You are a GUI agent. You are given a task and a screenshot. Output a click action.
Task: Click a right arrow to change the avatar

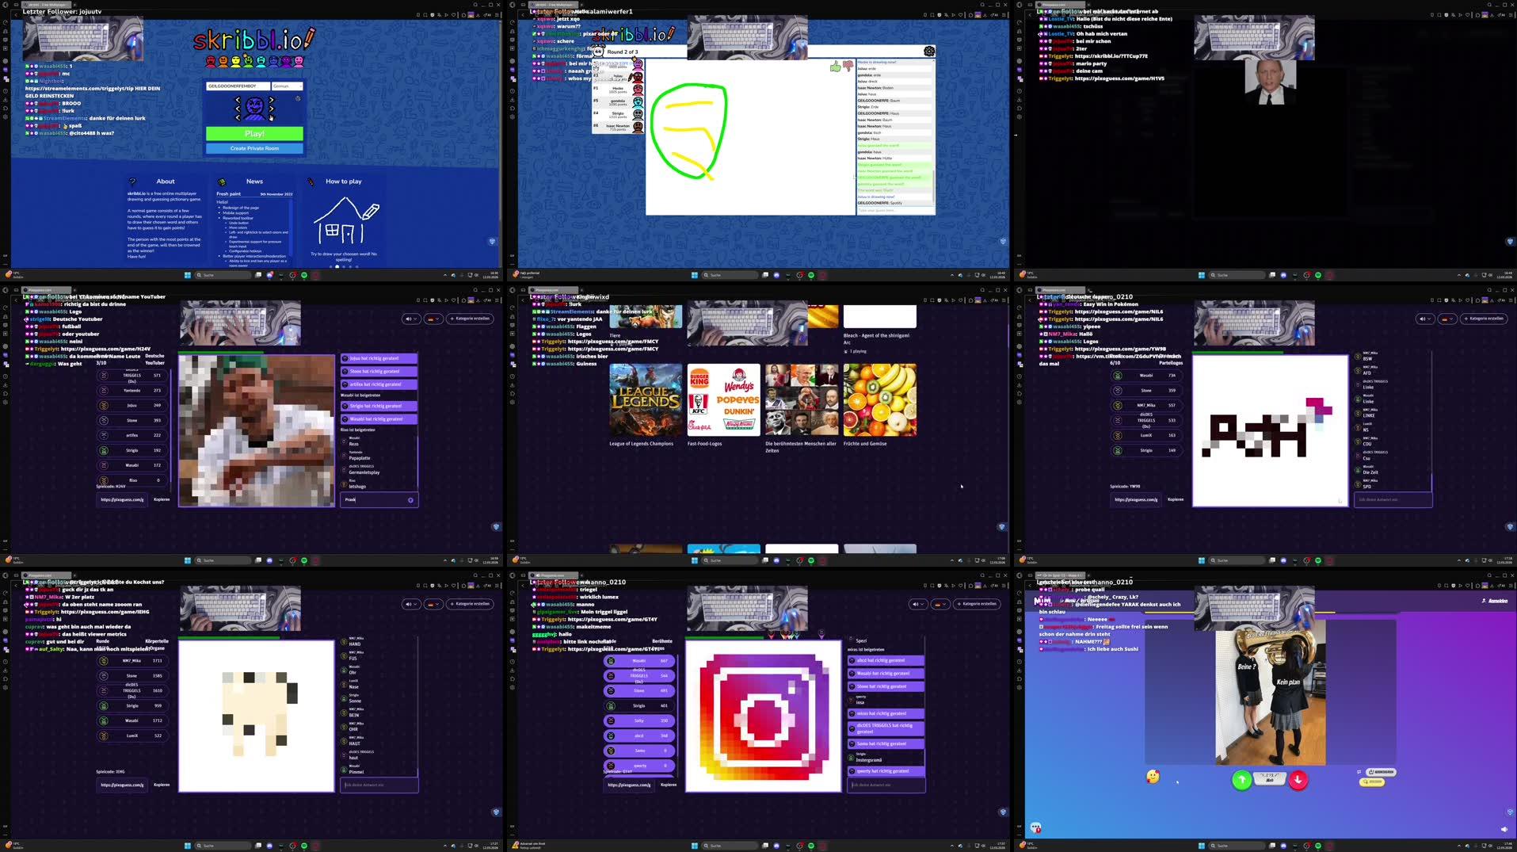pyautogui.click(x=272, y=99)
